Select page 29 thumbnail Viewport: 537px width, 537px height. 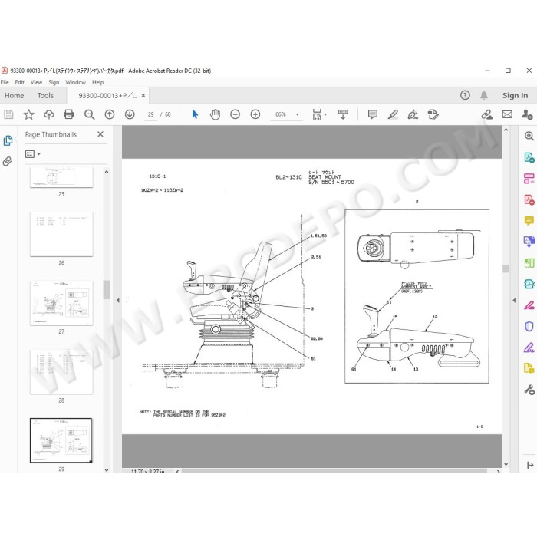point(61,440)
